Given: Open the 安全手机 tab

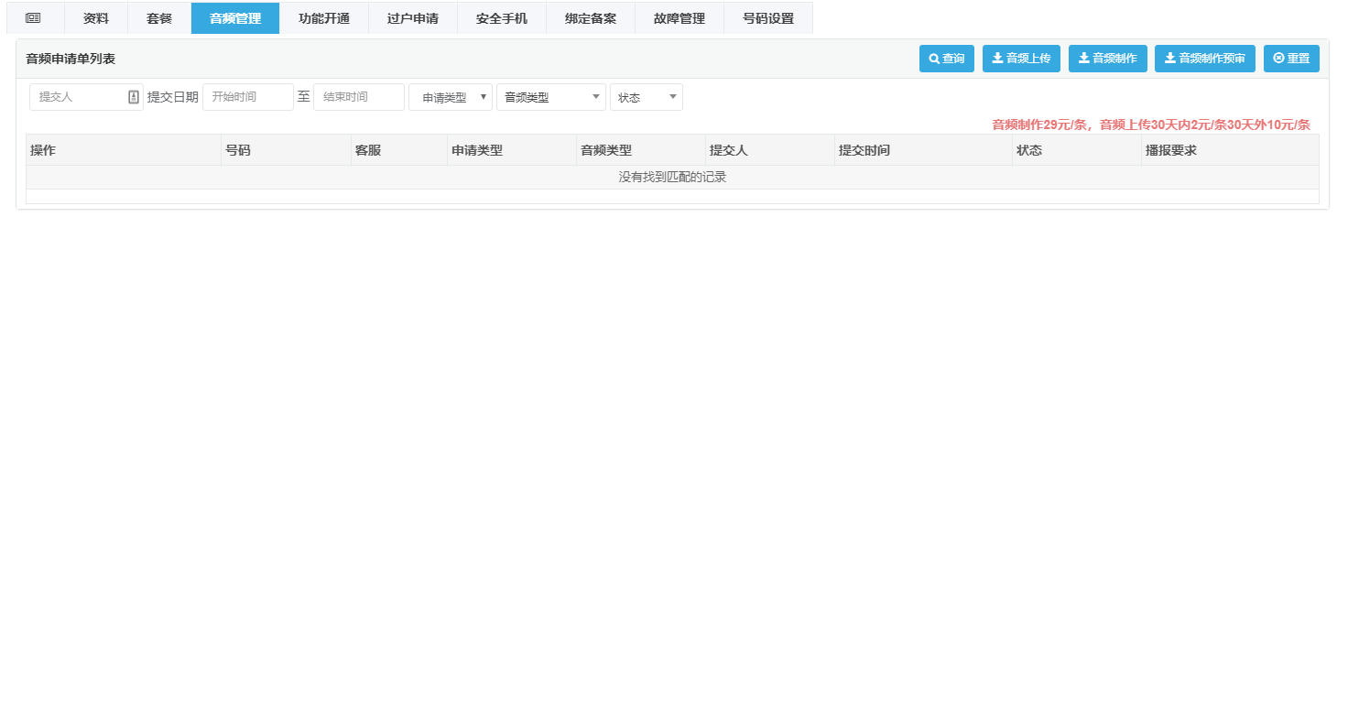Looking at the screenshot, I should coord(502,18).
